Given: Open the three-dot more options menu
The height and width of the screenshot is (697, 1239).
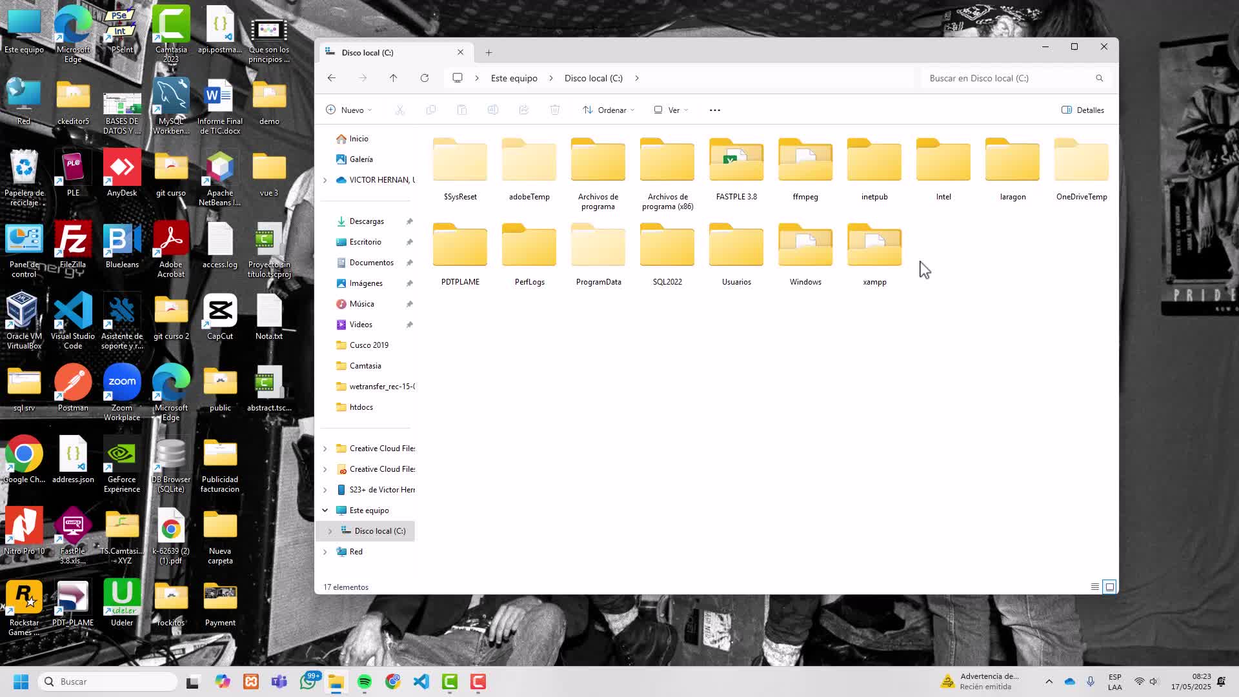Looking at the screenshot, I should 714,110.
